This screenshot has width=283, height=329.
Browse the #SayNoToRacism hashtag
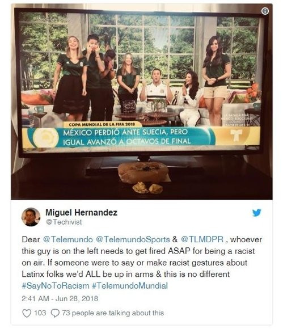(56, 286)
